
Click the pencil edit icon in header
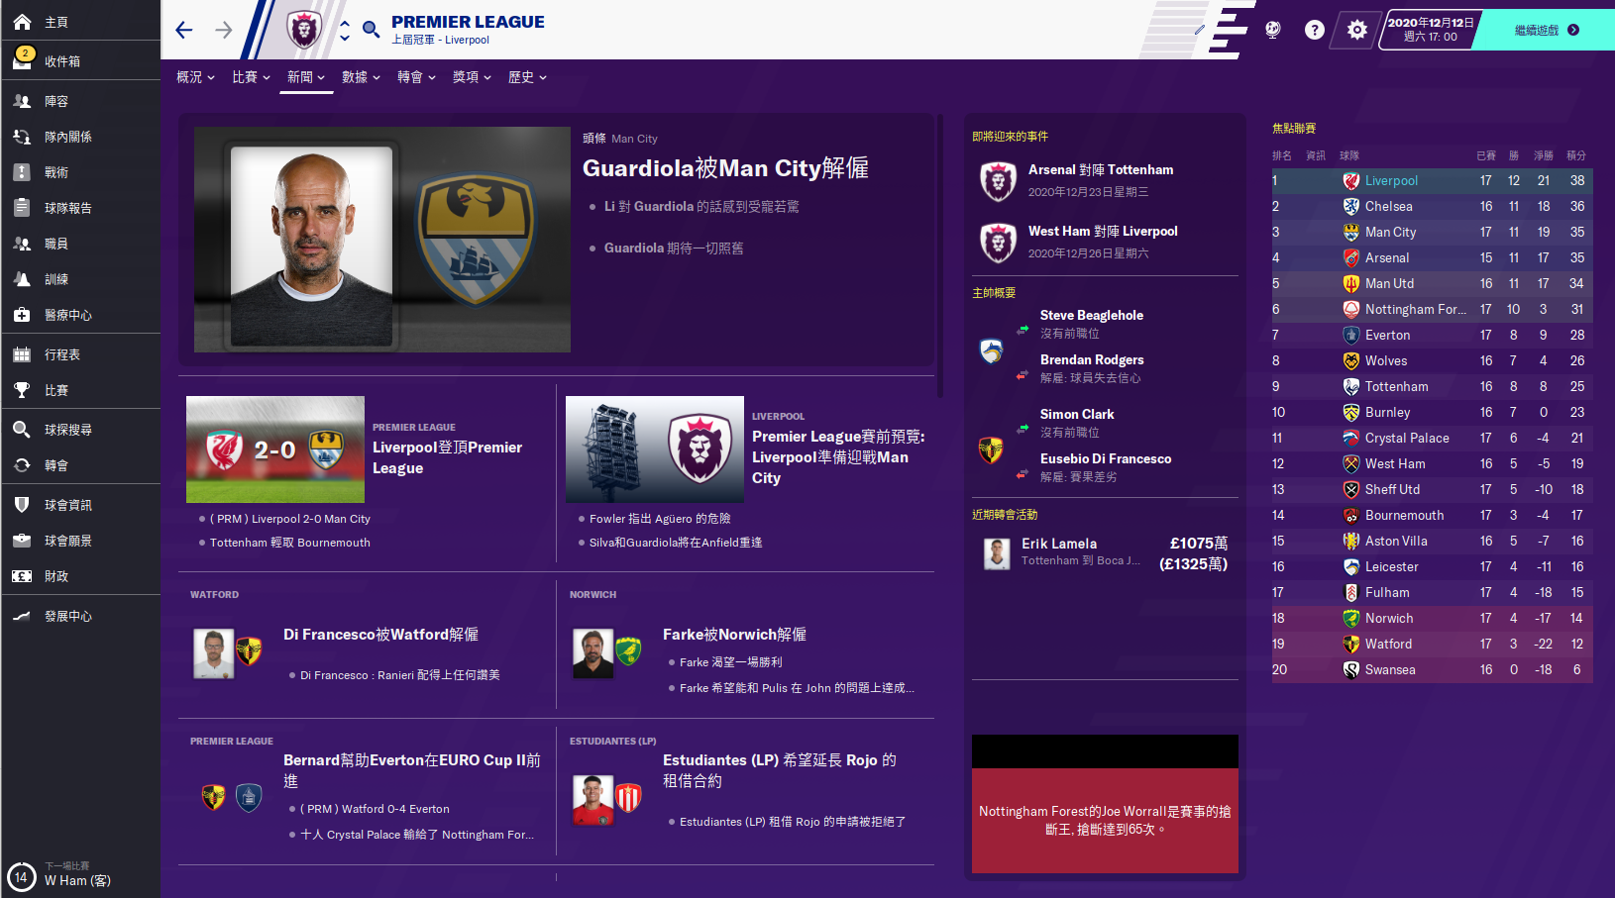1200,30
